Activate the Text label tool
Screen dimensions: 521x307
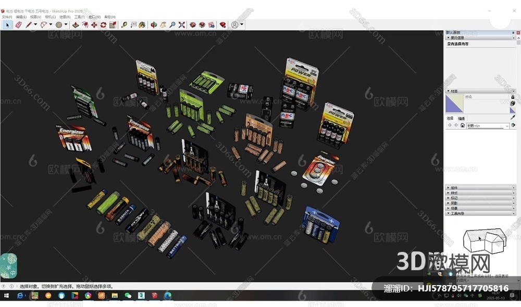pos(133,25)
